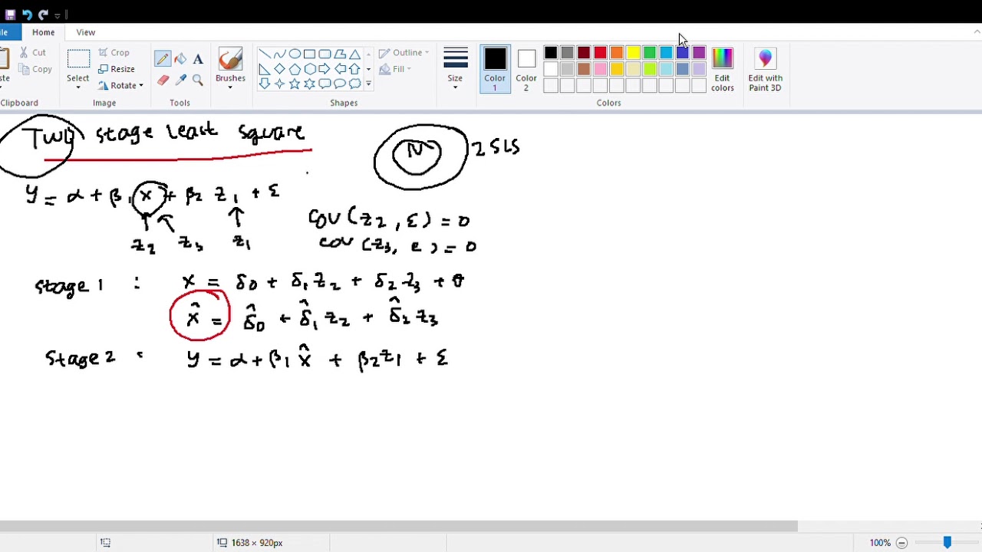Image resolution: width=982 pixels, height=552 pixels.
Task: Pick the green color swatch
Action: (x=650, y=53)
